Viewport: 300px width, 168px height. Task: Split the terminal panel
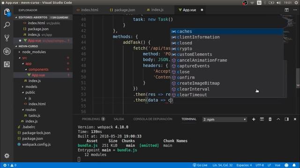(x=262, y=119)
